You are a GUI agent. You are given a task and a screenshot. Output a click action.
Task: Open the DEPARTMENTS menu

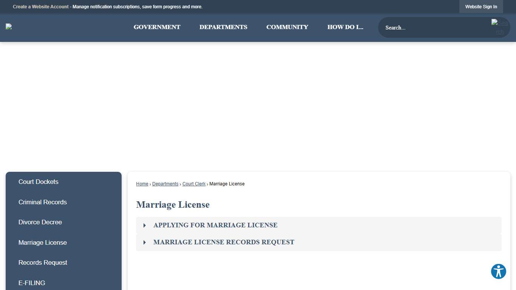223,27
